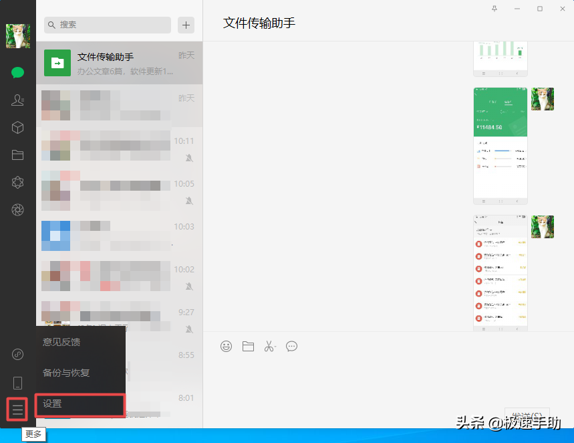This screenshot has height=443, width=574.
Task: Click the phone icon in the sidebar
Action: click(17, 383)
